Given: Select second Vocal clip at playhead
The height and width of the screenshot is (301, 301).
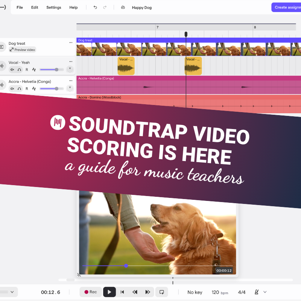Looking at the screenshot, I should point(193,66).
